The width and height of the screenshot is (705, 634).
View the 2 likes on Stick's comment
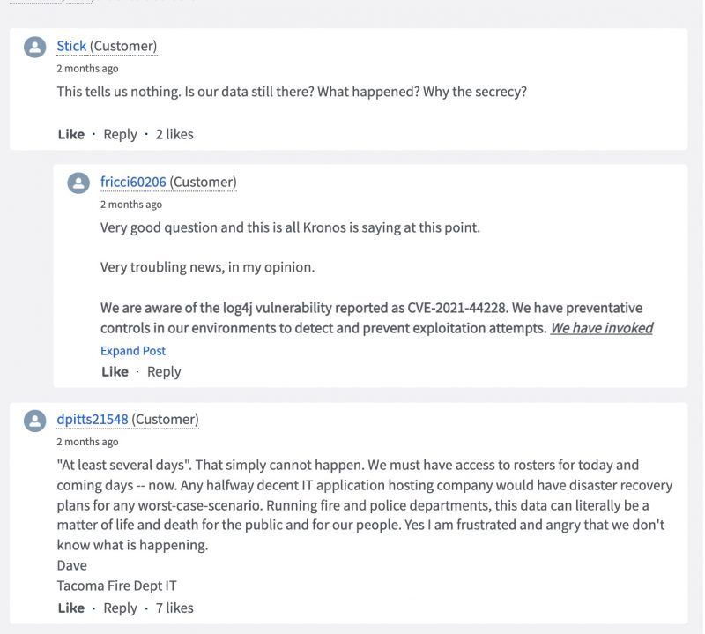coord(174,134)
